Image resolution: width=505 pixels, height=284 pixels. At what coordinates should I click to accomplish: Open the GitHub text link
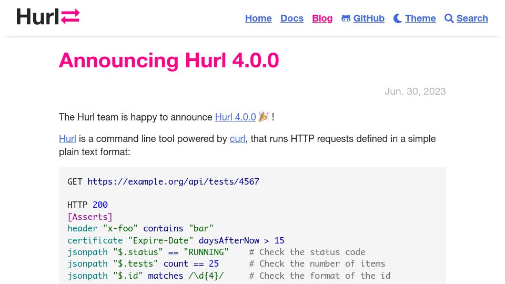(369, 18)
